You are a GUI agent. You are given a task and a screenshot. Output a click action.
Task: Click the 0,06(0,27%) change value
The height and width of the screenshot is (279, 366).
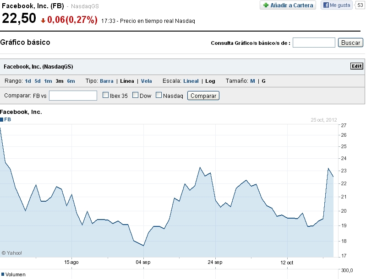72,20
